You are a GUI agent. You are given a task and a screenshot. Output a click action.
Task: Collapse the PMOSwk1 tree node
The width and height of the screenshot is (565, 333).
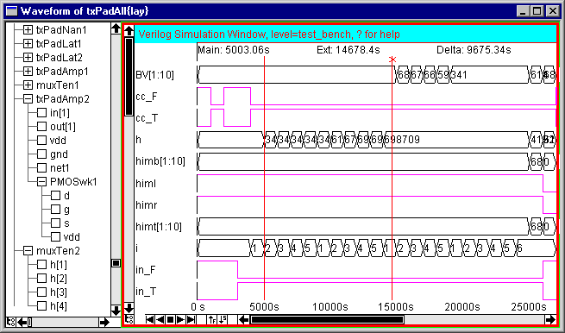[41, 182]
